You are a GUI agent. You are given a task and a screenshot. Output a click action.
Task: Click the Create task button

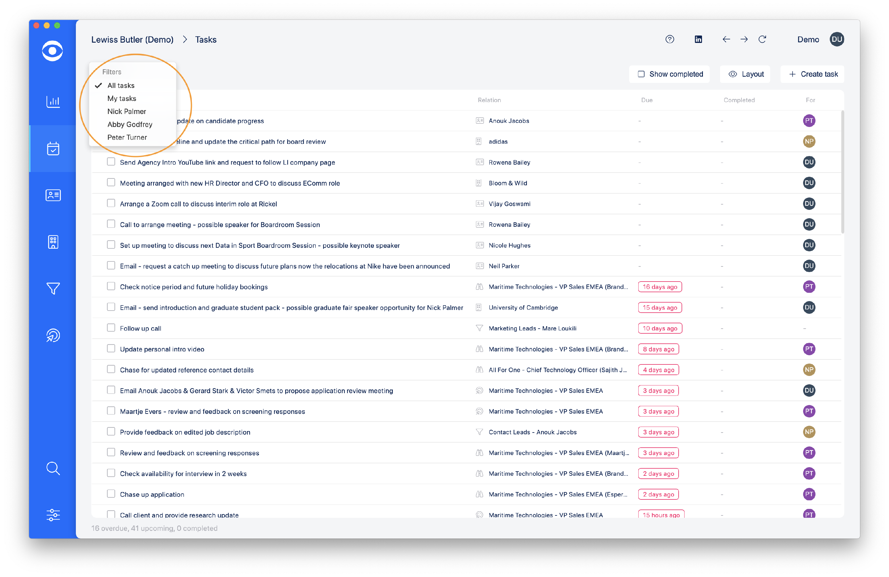[x=813, y=74]
